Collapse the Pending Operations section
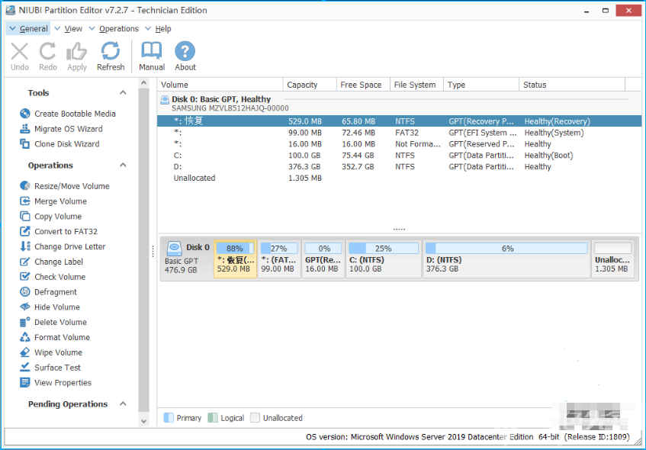The width and height of the screenshot is (646, 450). [x=123, y=403]
